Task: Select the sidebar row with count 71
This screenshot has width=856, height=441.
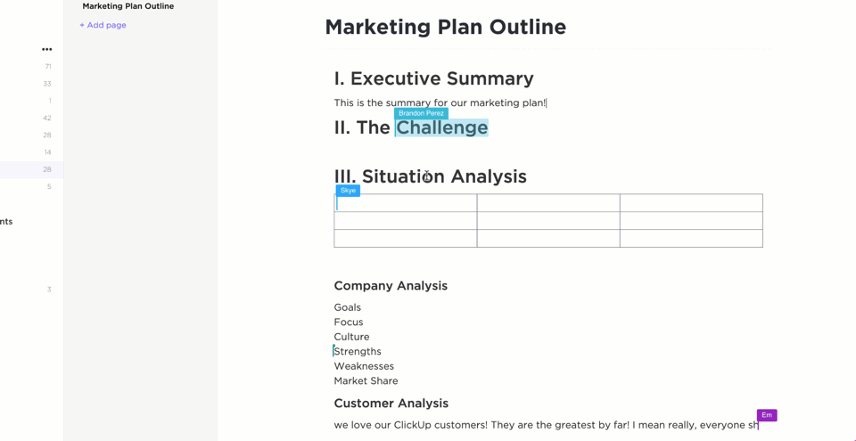Action: tap(31, 67)
